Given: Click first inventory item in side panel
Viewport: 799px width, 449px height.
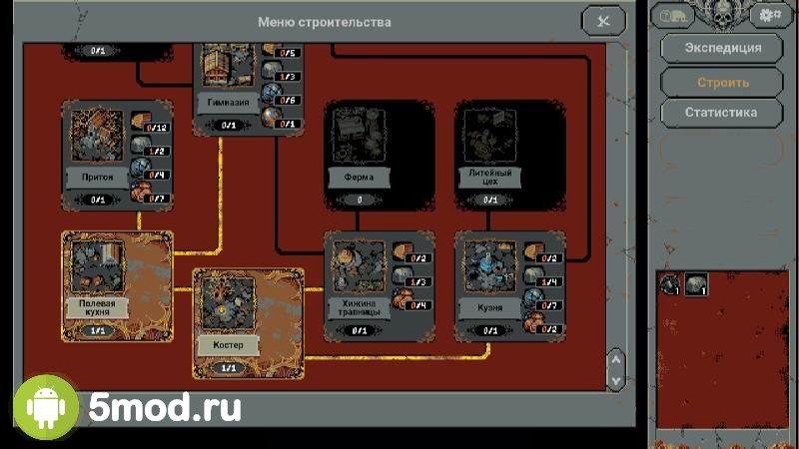Looking at the screenshot, I should (670, 284).
